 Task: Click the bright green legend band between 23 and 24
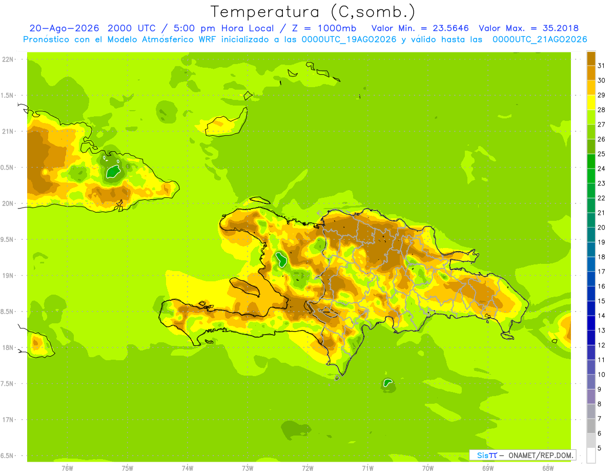tap(591, 176)
